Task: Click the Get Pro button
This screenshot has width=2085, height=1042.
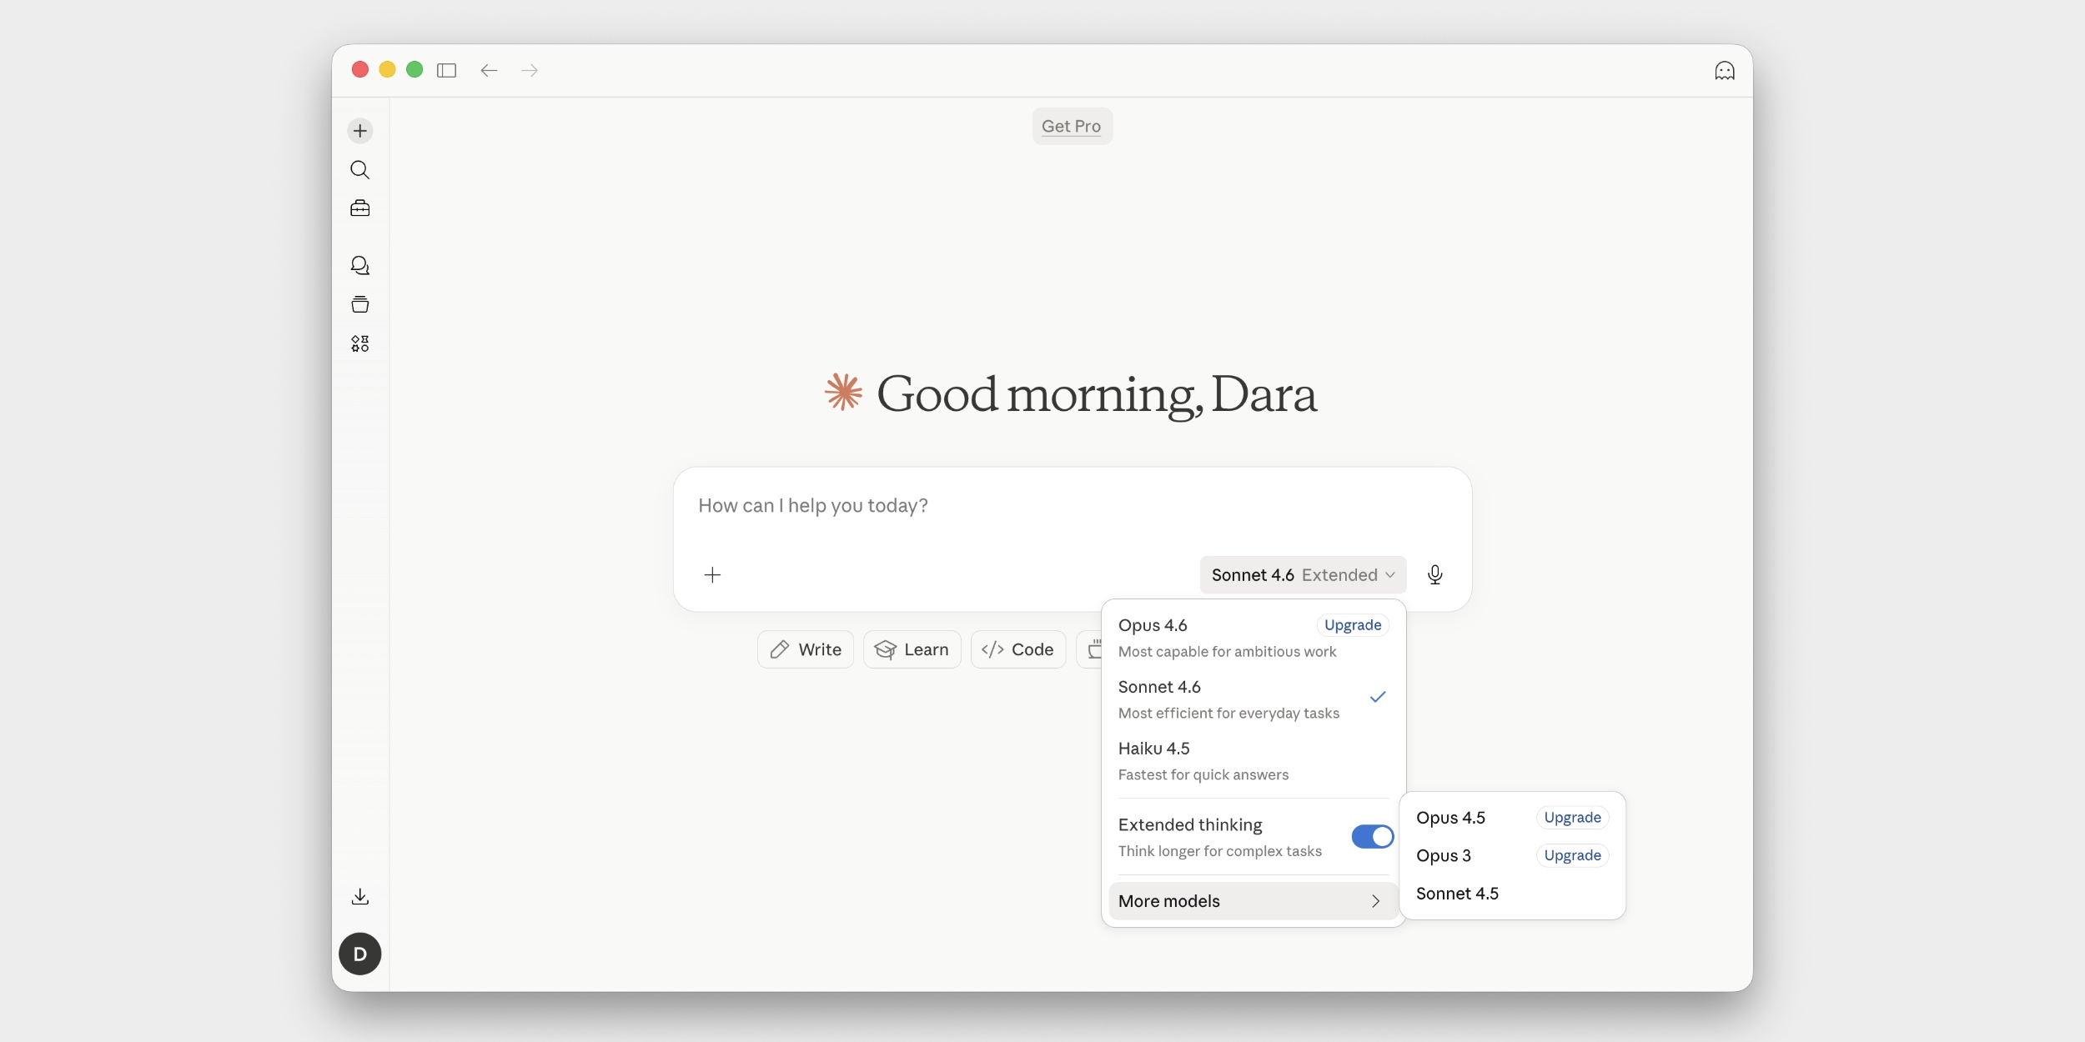Action: coord(1071,127)
